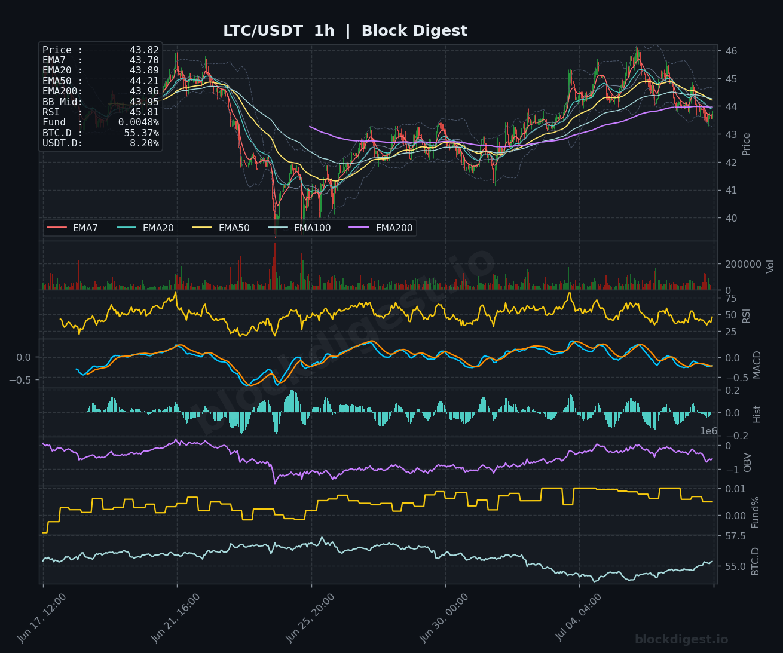Click the MACD axis label

click(757, 364)
